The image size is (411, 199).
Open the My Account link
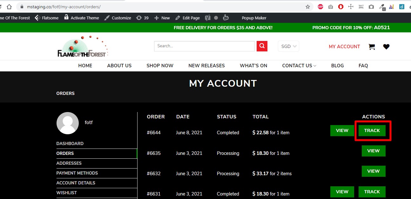[344, 47]
